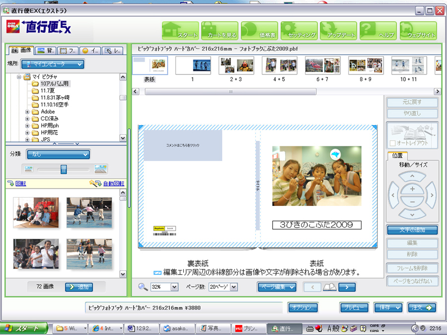Select the 位置 tab
This screenshot has height=335, width=447.
click(397, 155)
